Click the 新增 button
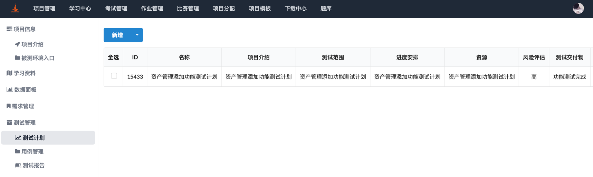This screenshot has width=593, height=177. [117, 35]
